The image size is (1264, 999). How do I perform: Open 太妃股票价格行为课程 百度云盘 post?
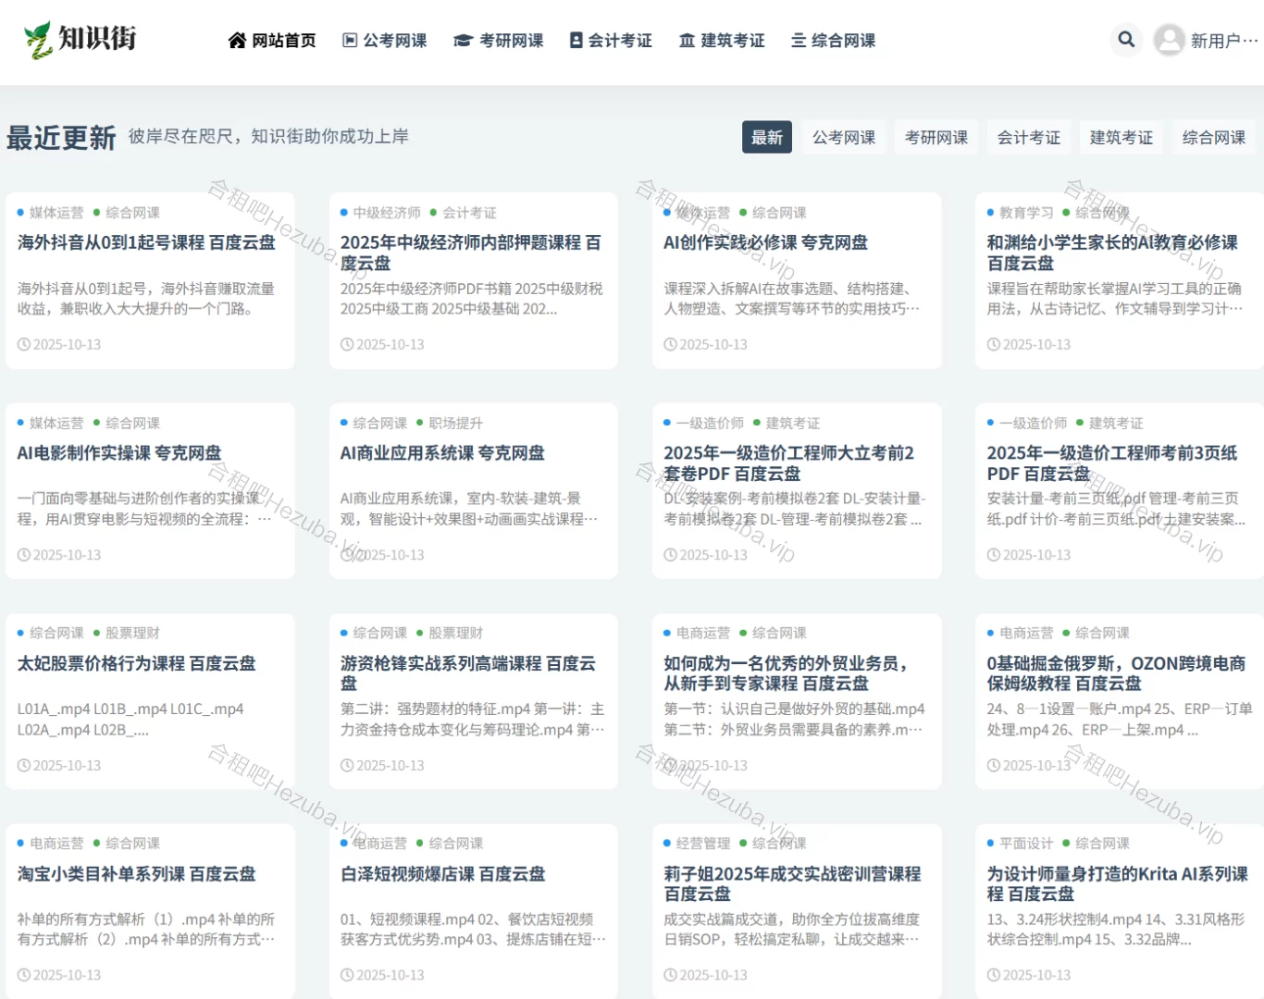click(136, 663)
